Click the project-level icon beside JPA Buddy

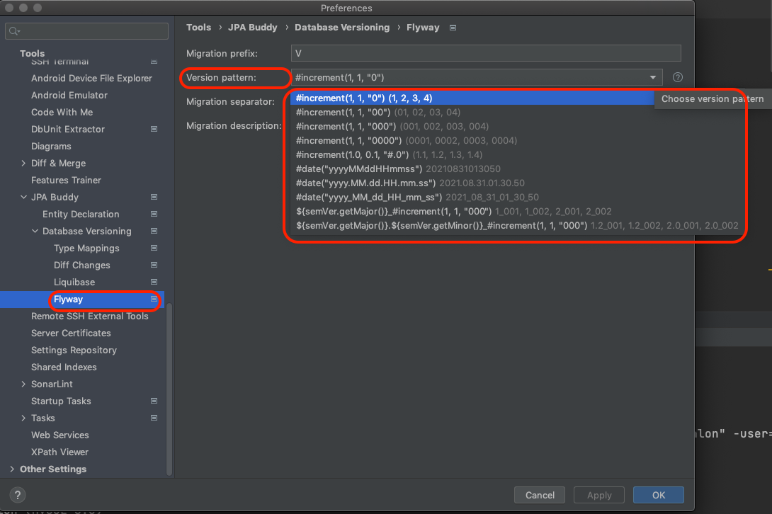pyautogui.click(x=154, y=197)
